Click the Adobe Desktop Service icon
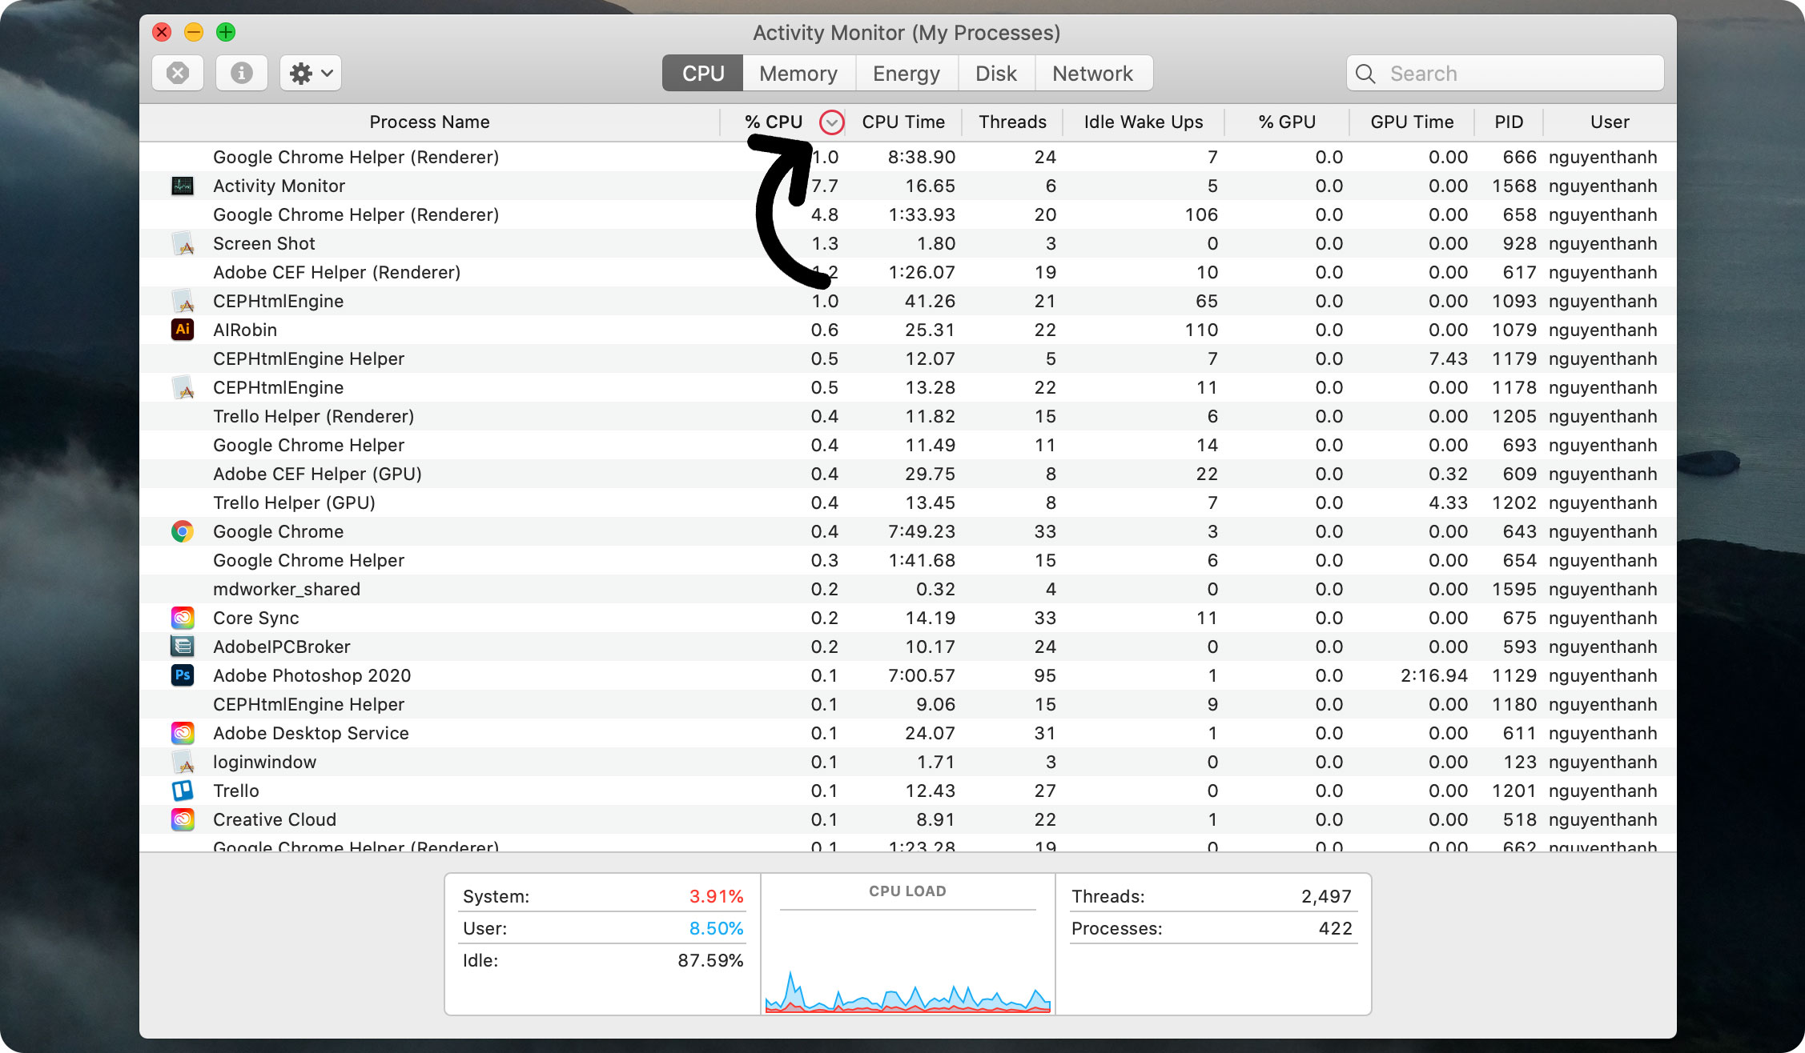This screenshot has width=1805, height=1053. click(183, 733)
